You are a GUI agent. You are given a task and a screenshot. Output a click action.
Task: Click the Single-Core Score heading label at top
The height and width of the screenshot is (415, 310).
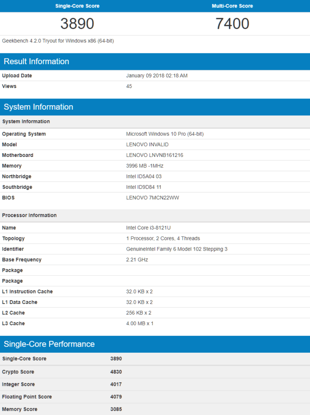coord(77,6)
